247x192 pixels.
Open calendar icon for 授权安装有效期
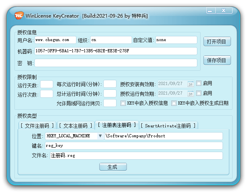(x=191, y=84)
